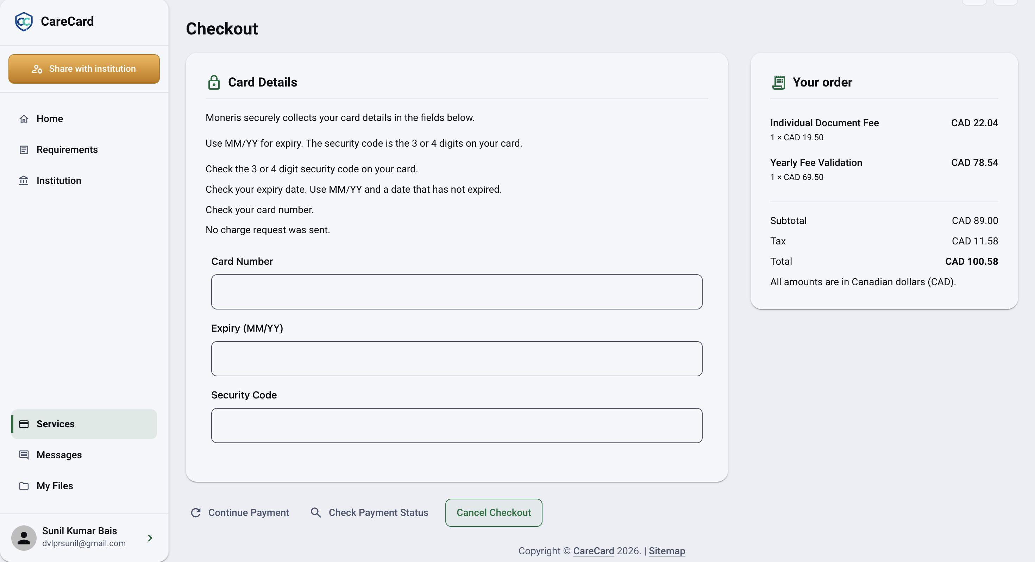Viewport: 1035px width, 562px height.
Task: Click Check Payment Status
Action: tap(369, 513)
